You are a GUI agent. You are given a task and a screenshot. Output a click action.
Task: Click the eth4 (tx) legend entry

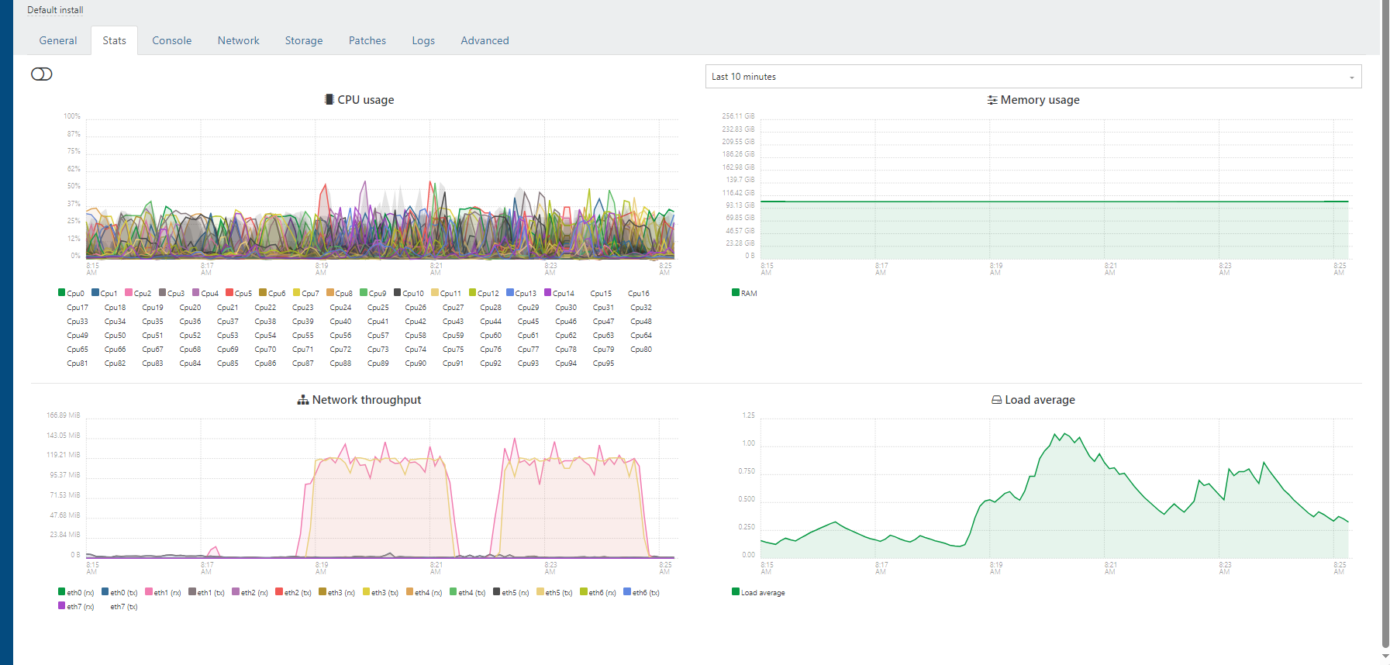(467, 592)
